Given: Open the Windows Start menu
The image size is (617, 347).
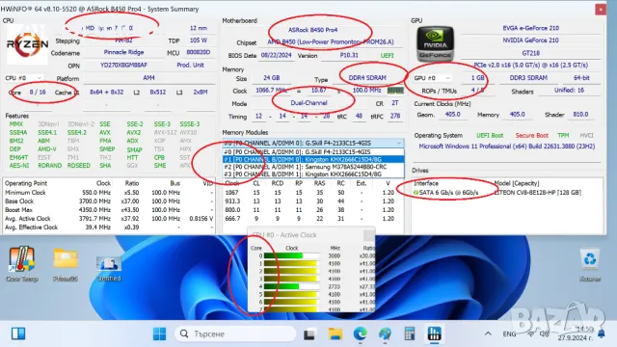Looking at the screenshot, I should (159, 334).
